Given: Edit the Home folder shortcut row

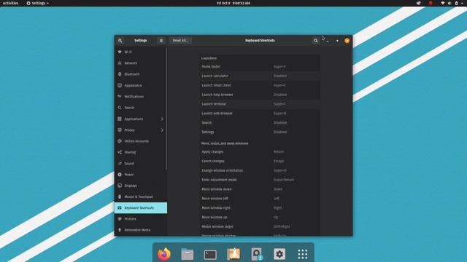Looking at the screenshot, I should pyautogui.click(x=260, y=66).
